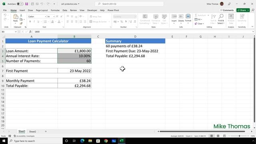Screen dimensions: 256x144
Task: Click the Comma Style icon
Action: [126, 22]
